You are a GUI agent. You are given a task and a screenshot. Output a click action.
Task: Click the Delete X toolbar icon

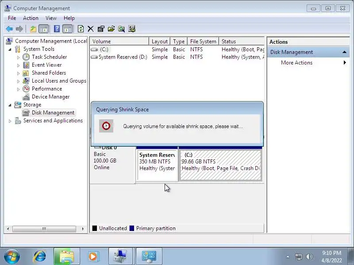[x=91, y=29]
